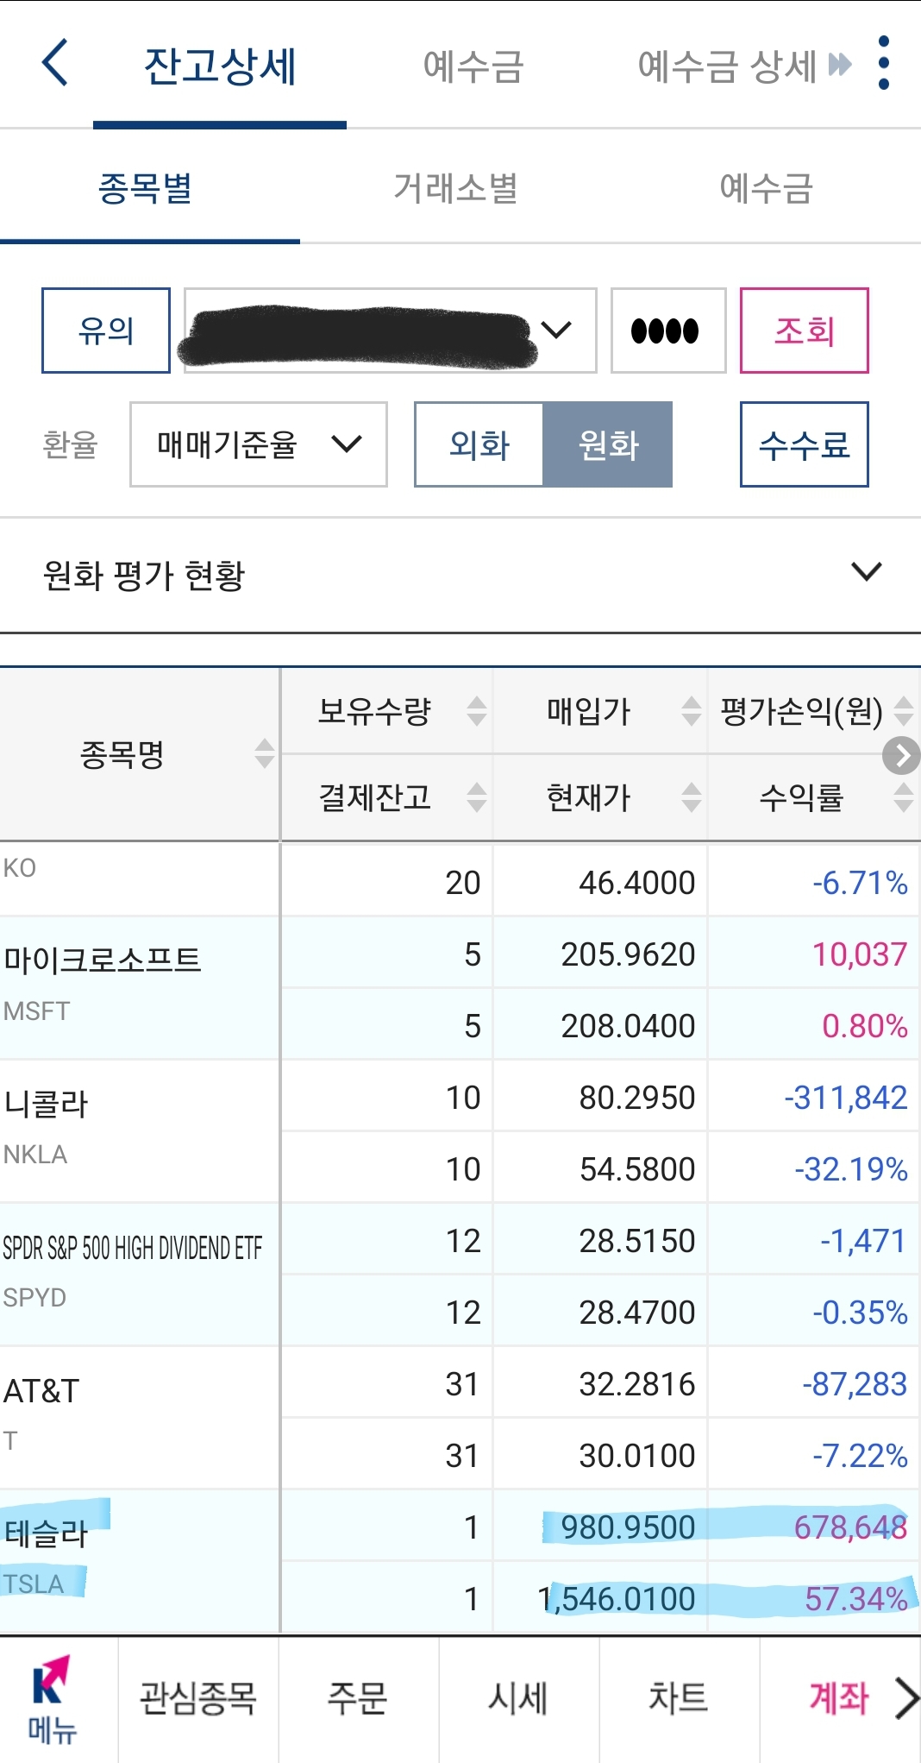Advance bottom navigation with the right chevron
The height and width of the screenshot is (1763, 921).
pyautogui.click(x=905, y=1697)
